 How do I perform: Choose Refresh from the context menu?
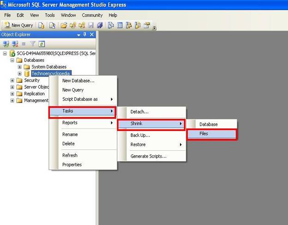(x=83, y=155)
